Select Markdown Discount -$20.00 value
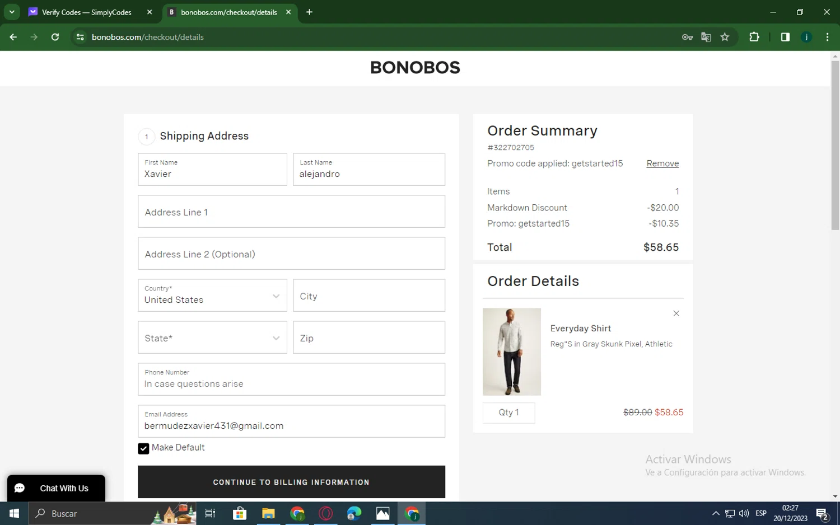Image resolution: width=840 pixels, height=525 pixels. (x=663, y=208)
